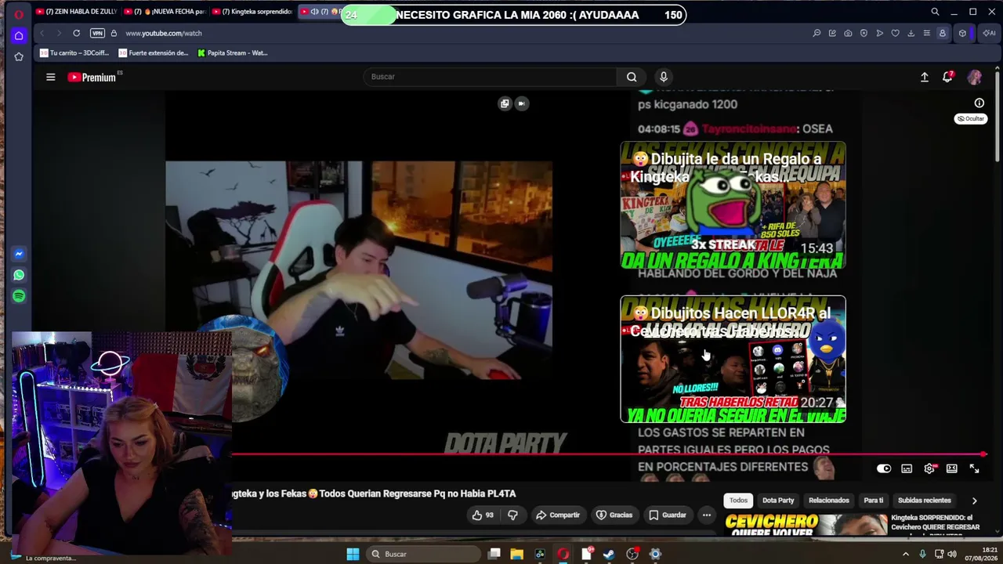Open the Kingteka SORPRENDIDO recommended video title

coord(935,522)
